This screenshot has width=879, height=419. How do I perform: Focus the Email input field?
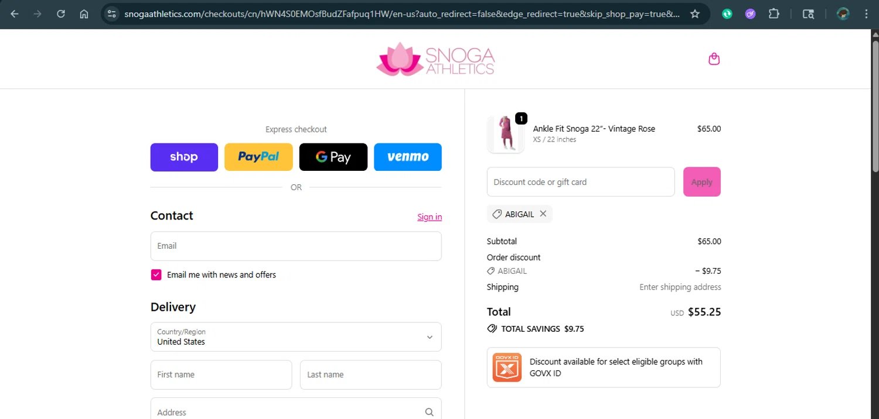(296, 246)
